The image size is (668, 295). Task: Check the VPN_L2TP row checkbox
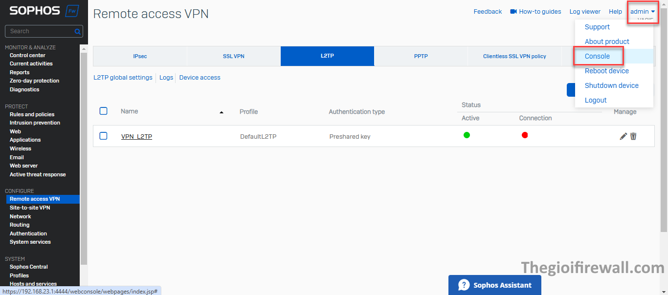(103, 136)
